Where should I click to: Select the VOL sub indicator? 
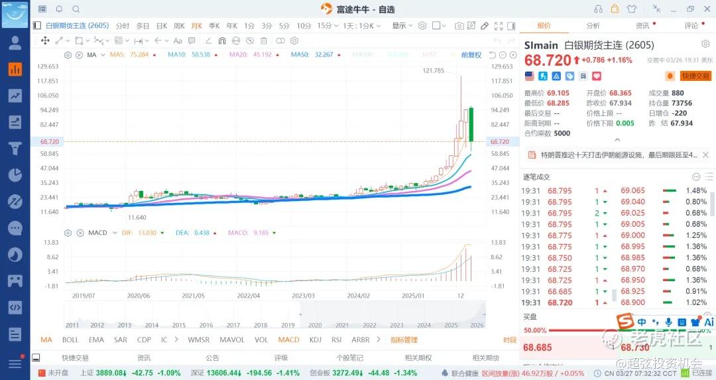[x=261, y=340]
